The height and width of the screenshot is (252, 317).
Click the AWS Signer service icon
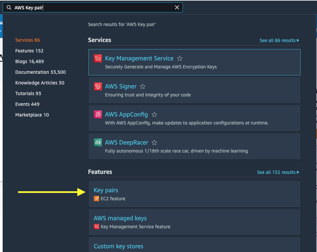[x=98, y=86]
